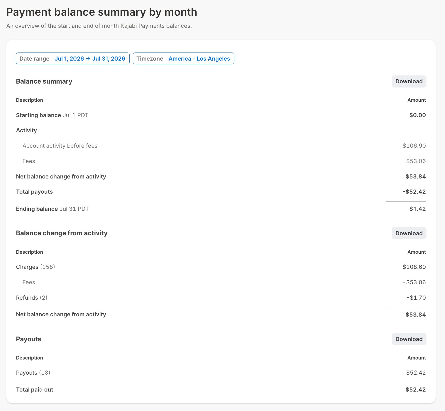445x411 pixels.
Task: Select the Refunds (2) row
Action: (221, 298)
